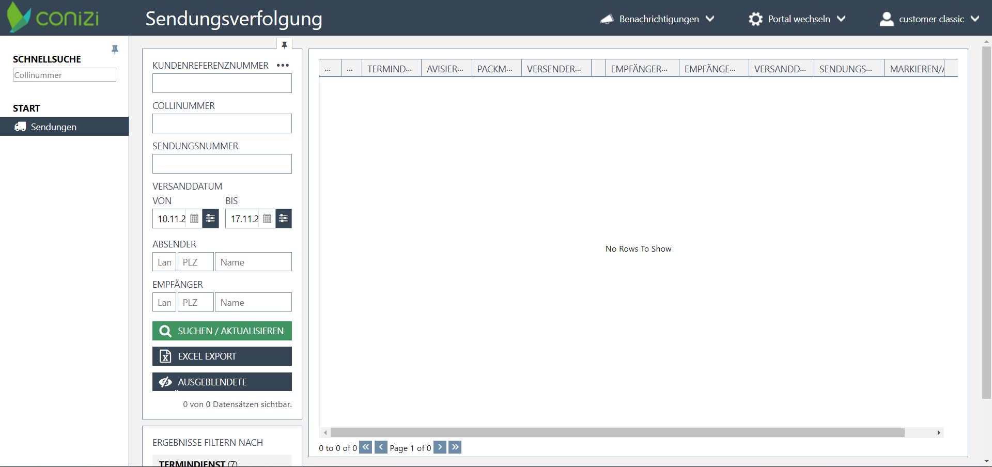
Task: Open calendar picker for VON date
Action: click(194, 219)
